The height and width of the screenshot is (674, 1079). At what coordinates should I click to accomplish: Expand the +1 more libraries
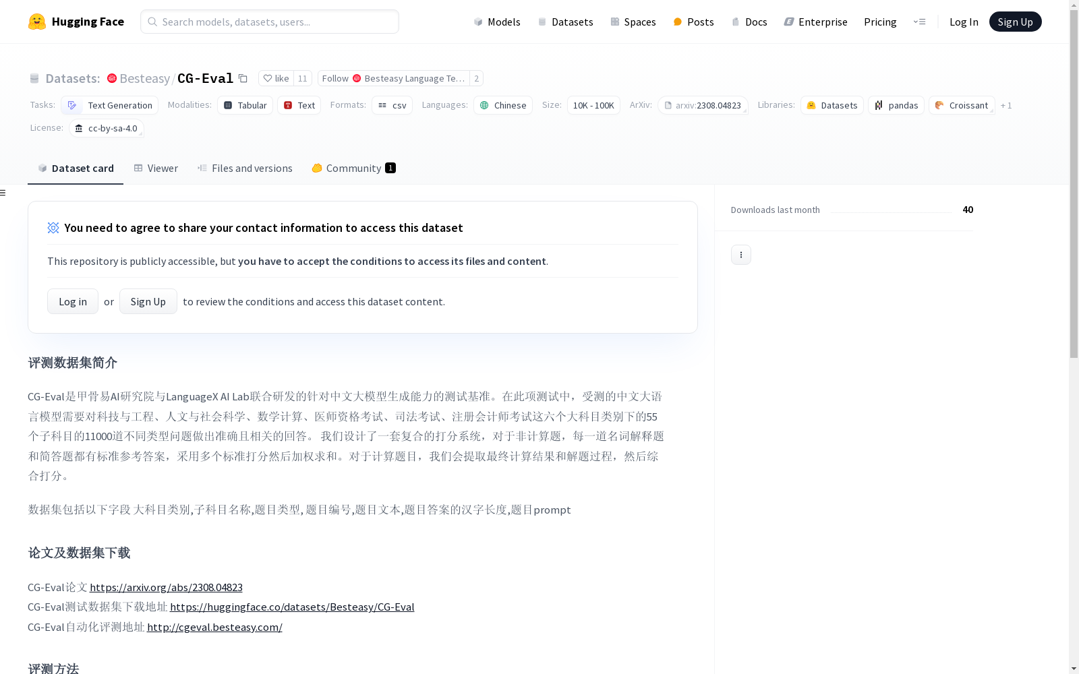pyautogui.click(x=1005, y=105)
